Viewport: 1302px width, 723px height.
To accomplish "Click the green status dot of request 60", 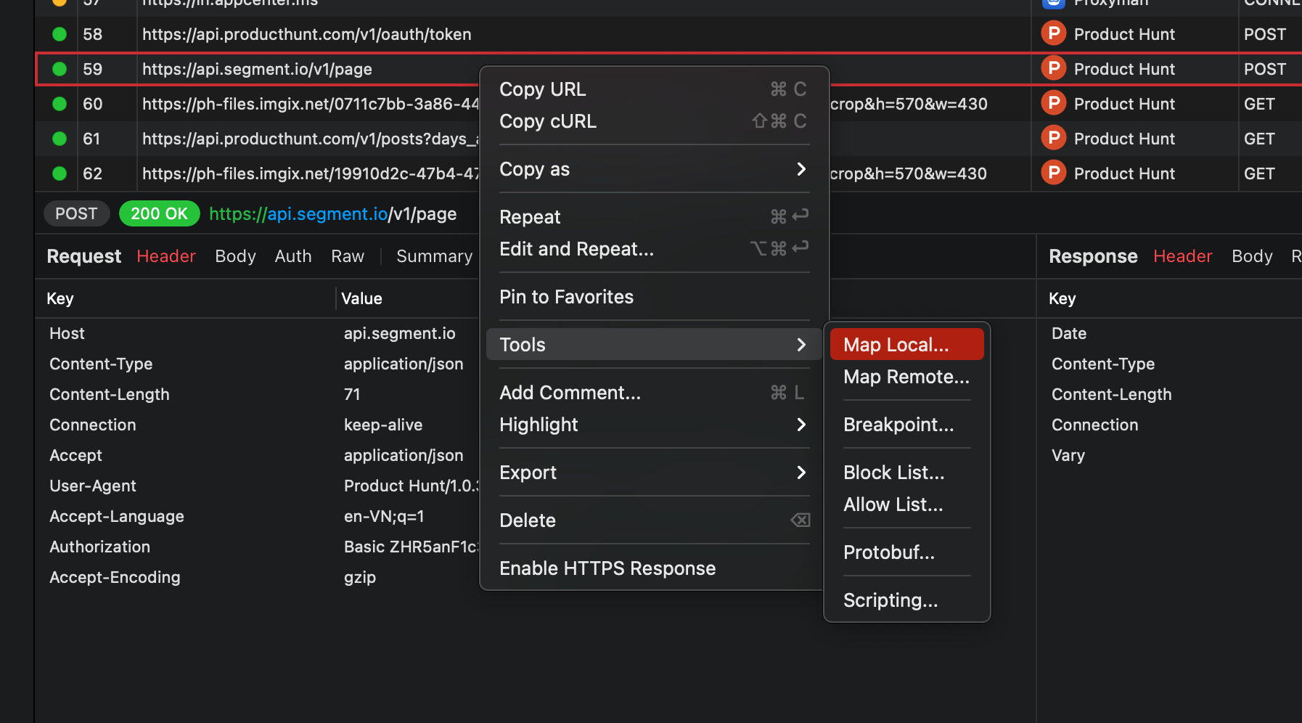I will coord(60,104).
